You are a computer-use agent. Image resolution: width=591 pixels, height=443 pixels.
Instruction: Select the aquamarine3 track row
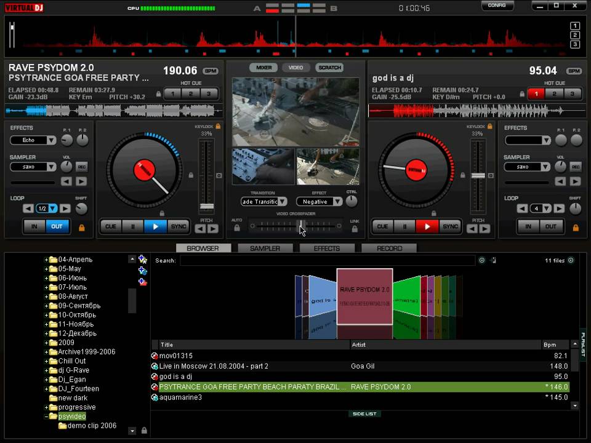click(x=360, y=397)
